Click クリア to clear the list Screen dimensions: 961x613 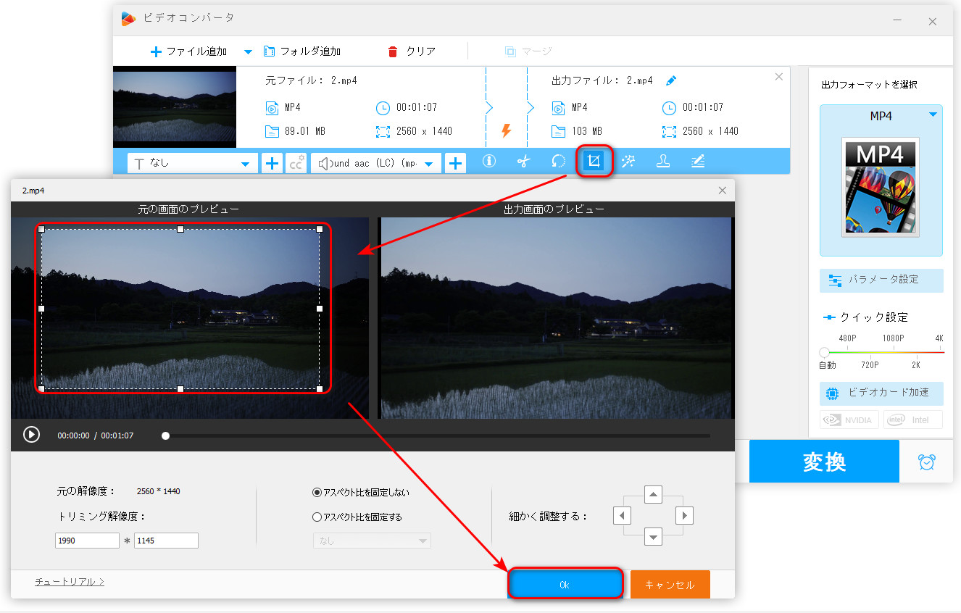click(412, 51)
